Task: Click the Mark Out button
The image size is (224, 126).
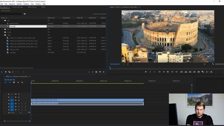Action: pos(154,72)
